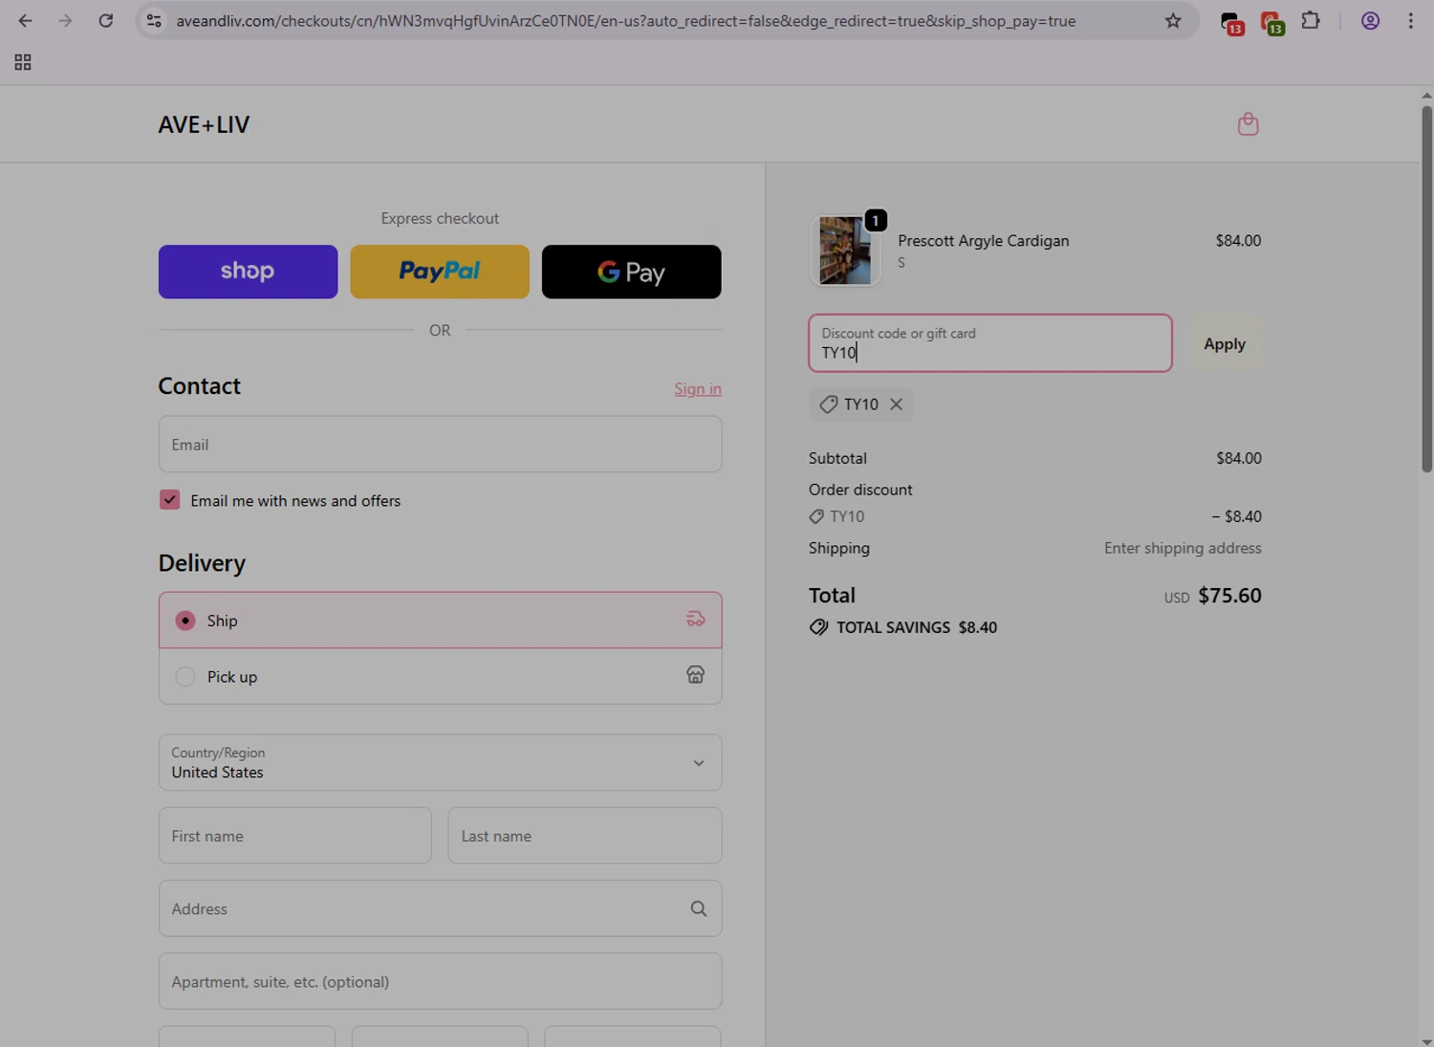Click the tag icon beside the TY10 order discount

point(816,516)
